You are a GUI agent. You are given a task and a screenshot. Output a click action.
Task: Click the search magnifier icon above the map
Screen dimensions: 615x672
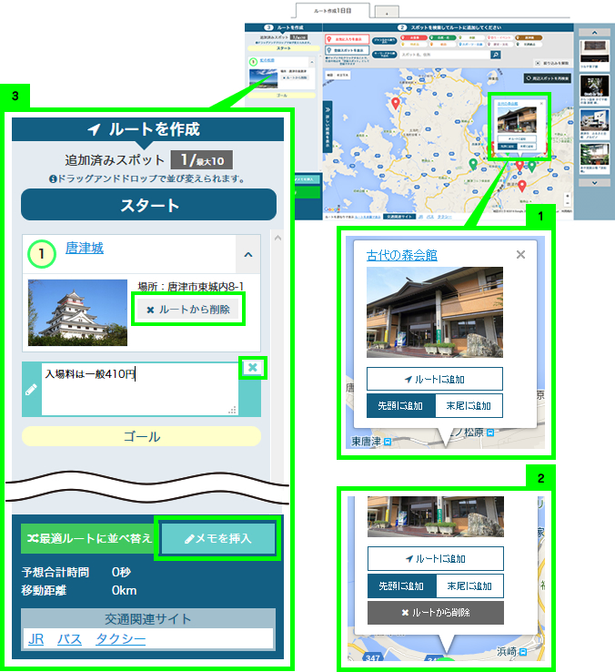point(496,55)
